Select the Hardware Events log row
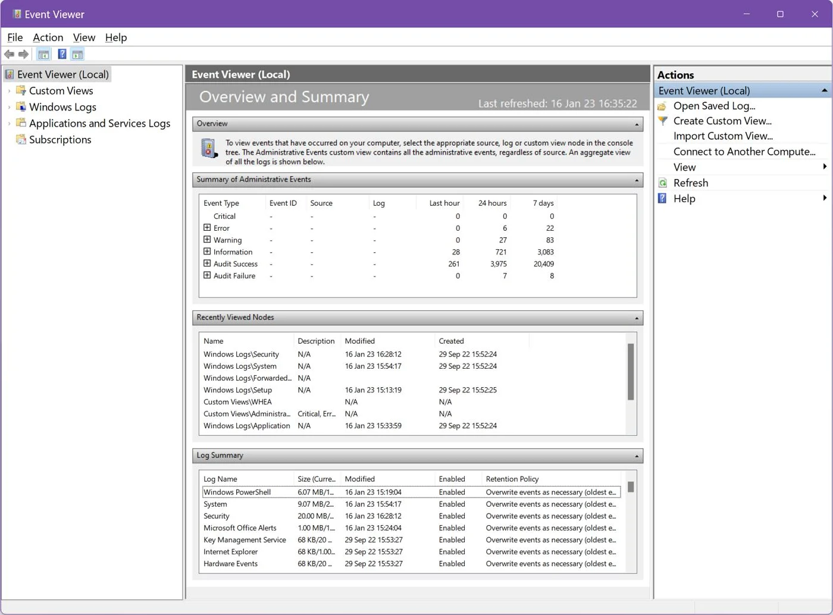The image size is (833, 615). [411, 563]
